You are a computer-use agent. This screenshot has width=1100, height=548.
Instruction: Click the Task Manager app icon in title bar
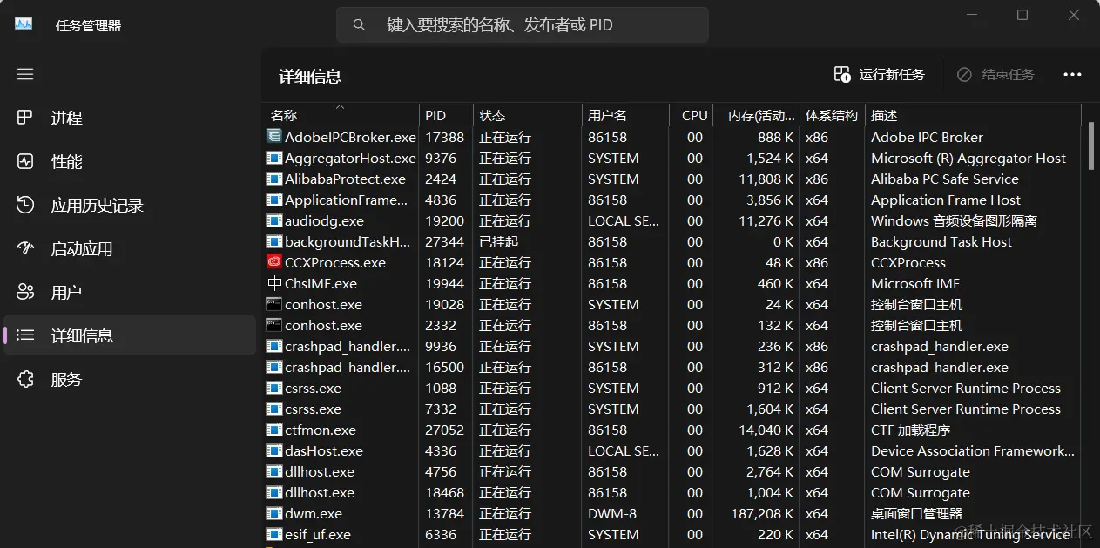[24, 24]
